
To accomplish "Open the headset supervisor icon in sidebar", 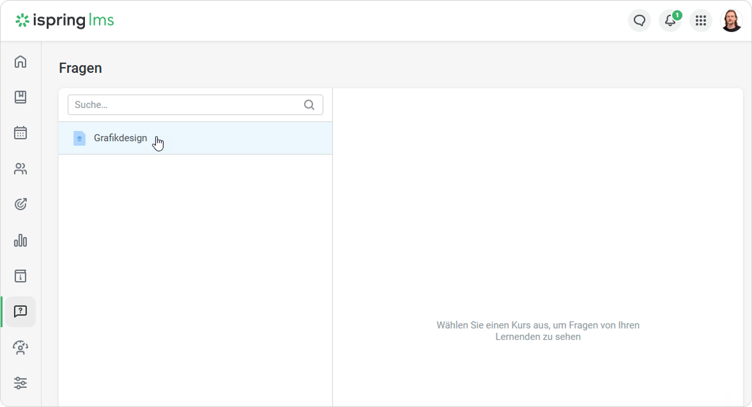I will point(20,348).
